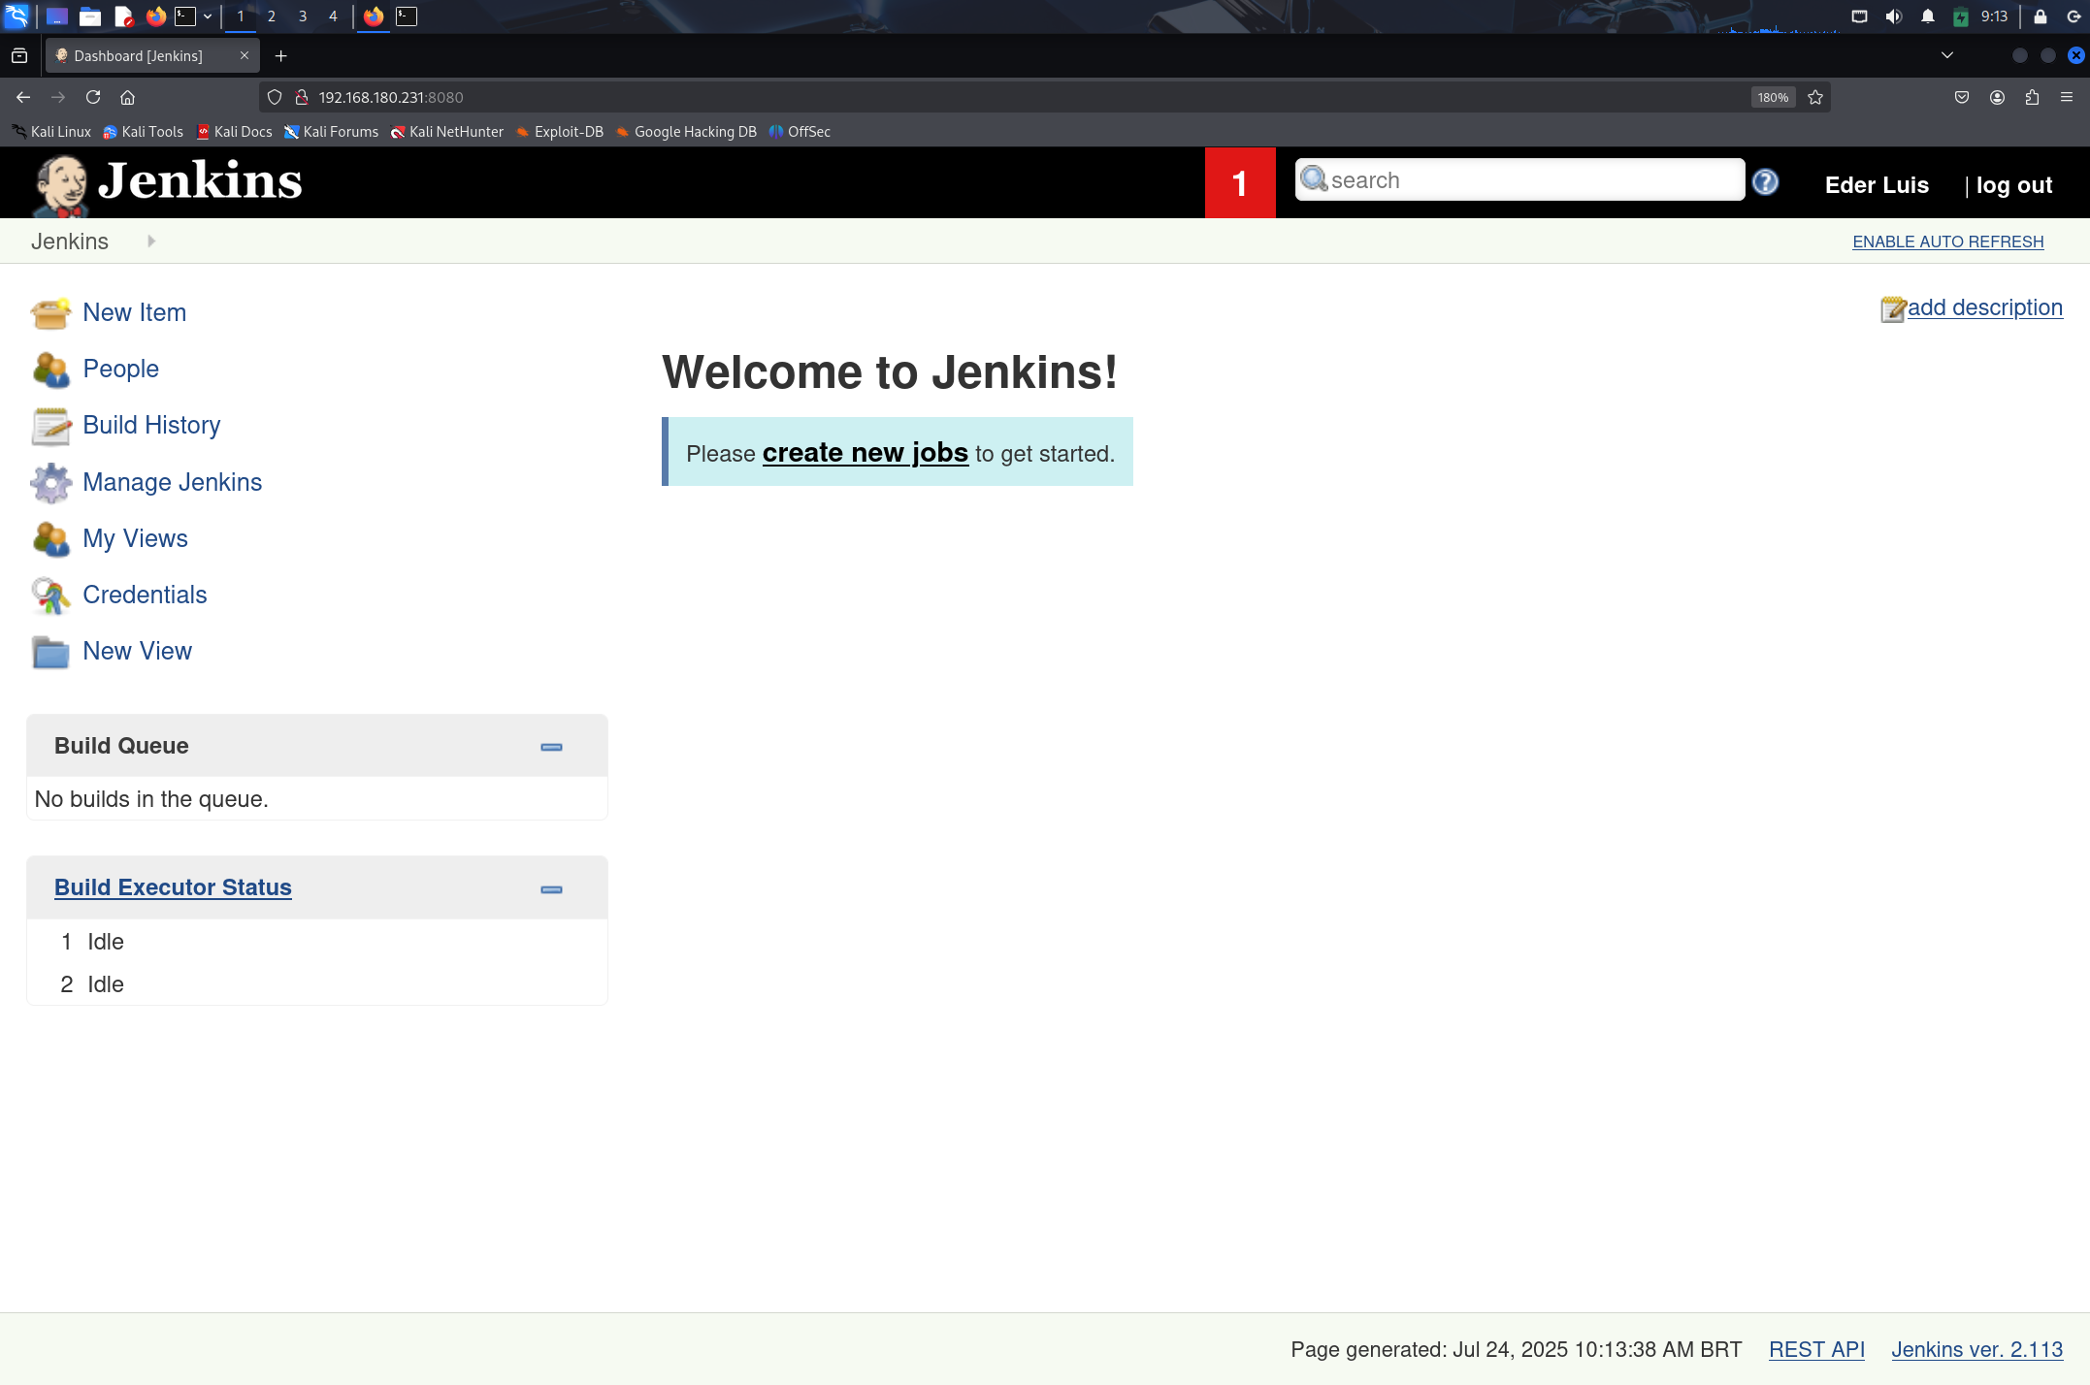Open Manage Jenkins gear icon
The image size is (2090, 1385).
point(50,483)
